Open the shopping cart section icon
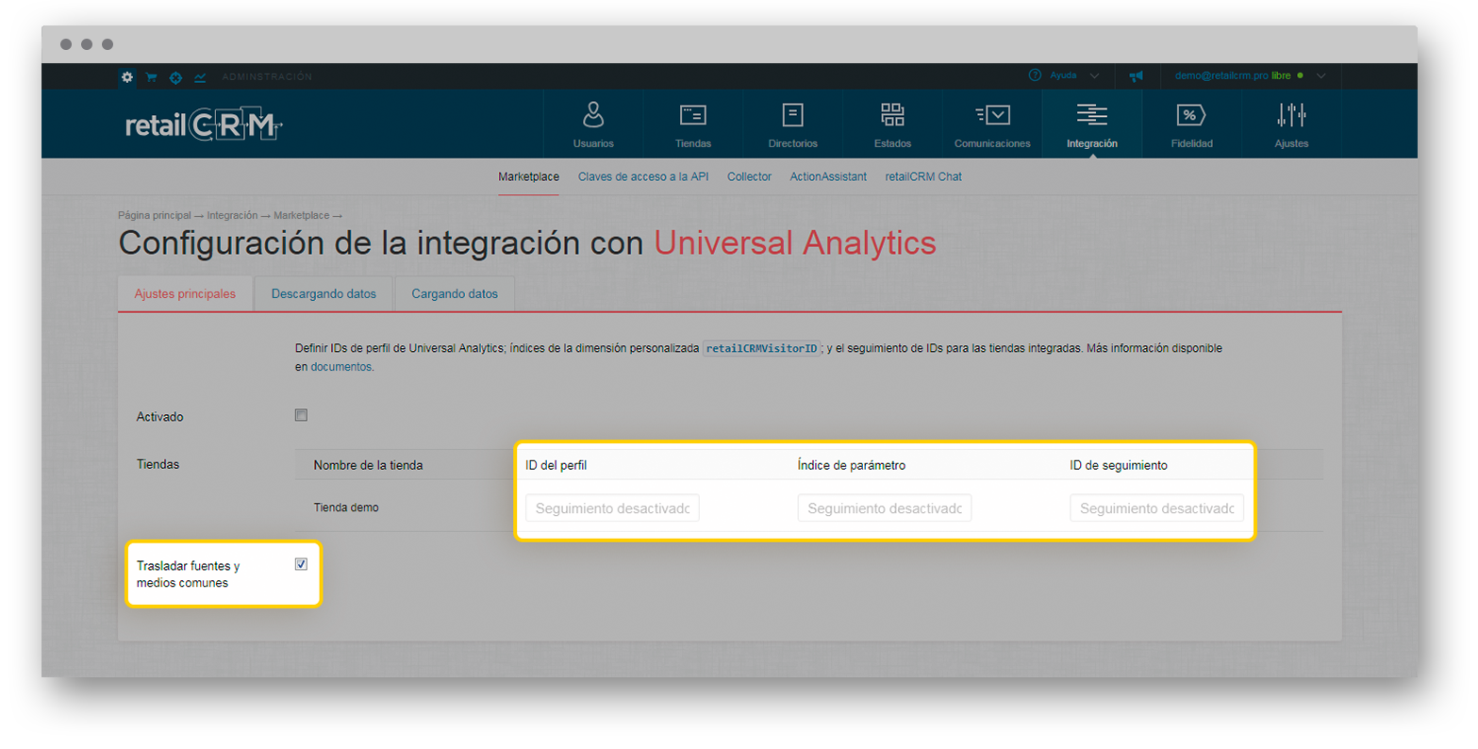The width and height of the screenshot is (1478, 749). (x=151, y=77)
